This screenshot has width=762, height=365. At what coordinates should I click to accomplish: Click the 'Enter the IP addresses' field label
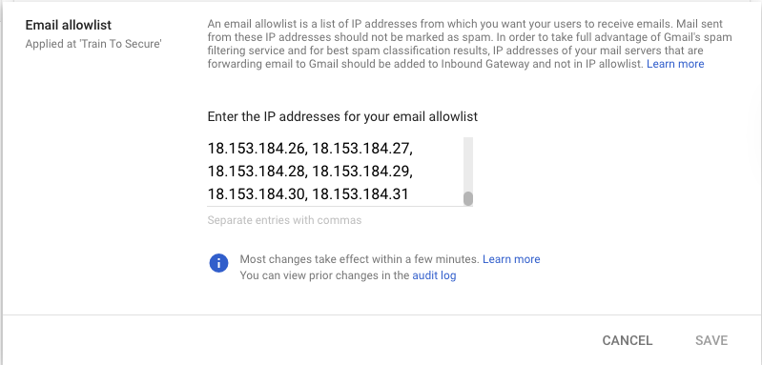click(342, 116)
